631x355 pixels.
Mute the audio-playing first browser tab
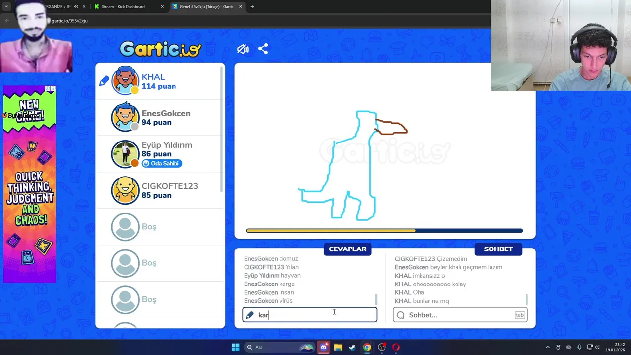tap(76, 7)
